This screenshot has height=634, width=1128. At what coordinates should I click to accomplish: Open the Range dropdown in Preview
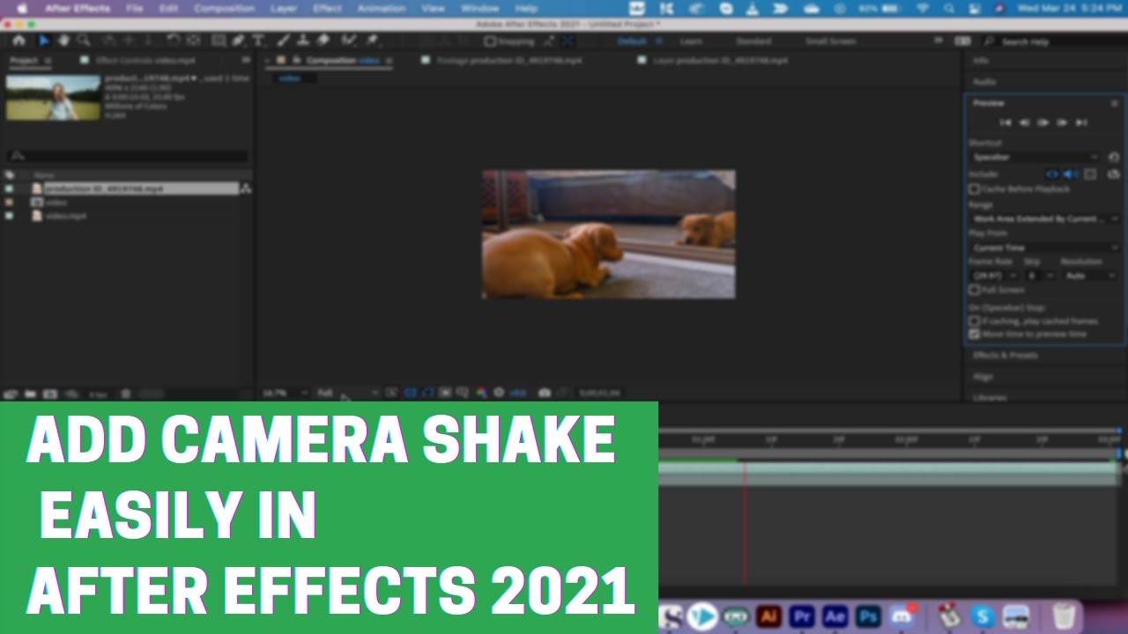pos(1044,218)
